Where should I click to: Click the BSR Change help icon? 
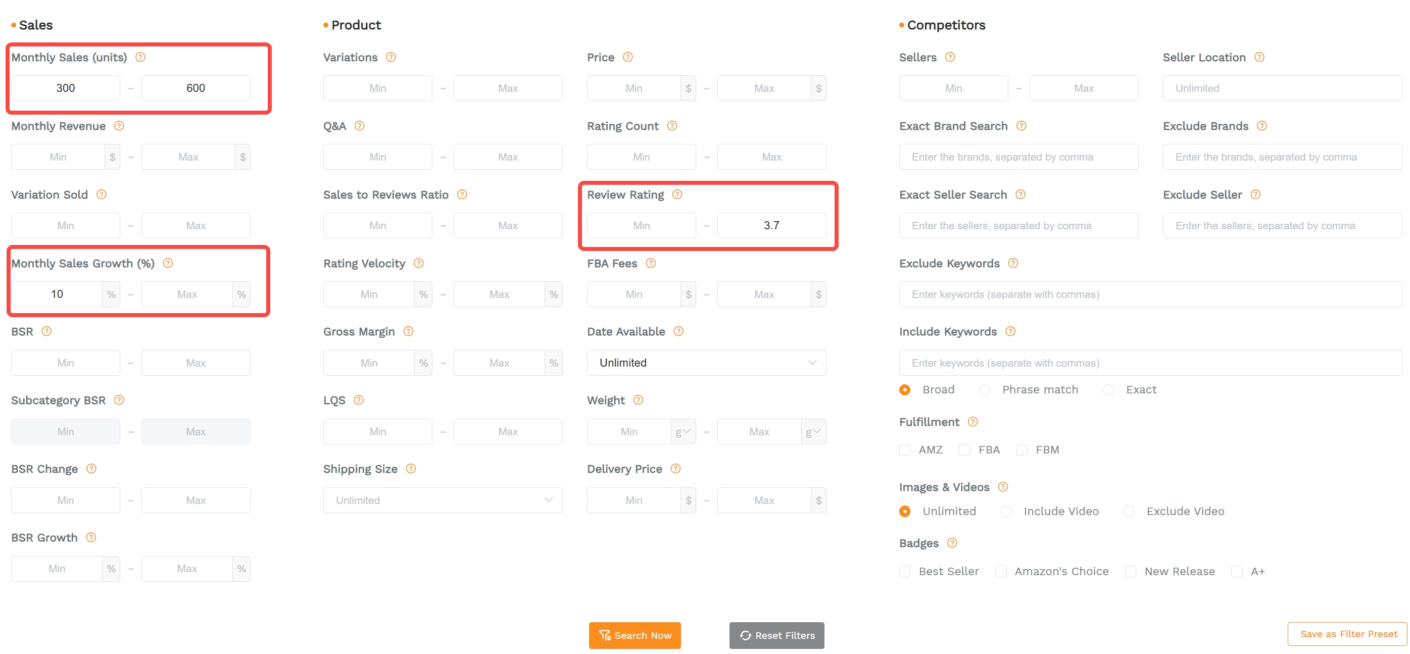[x=91, y=469]
